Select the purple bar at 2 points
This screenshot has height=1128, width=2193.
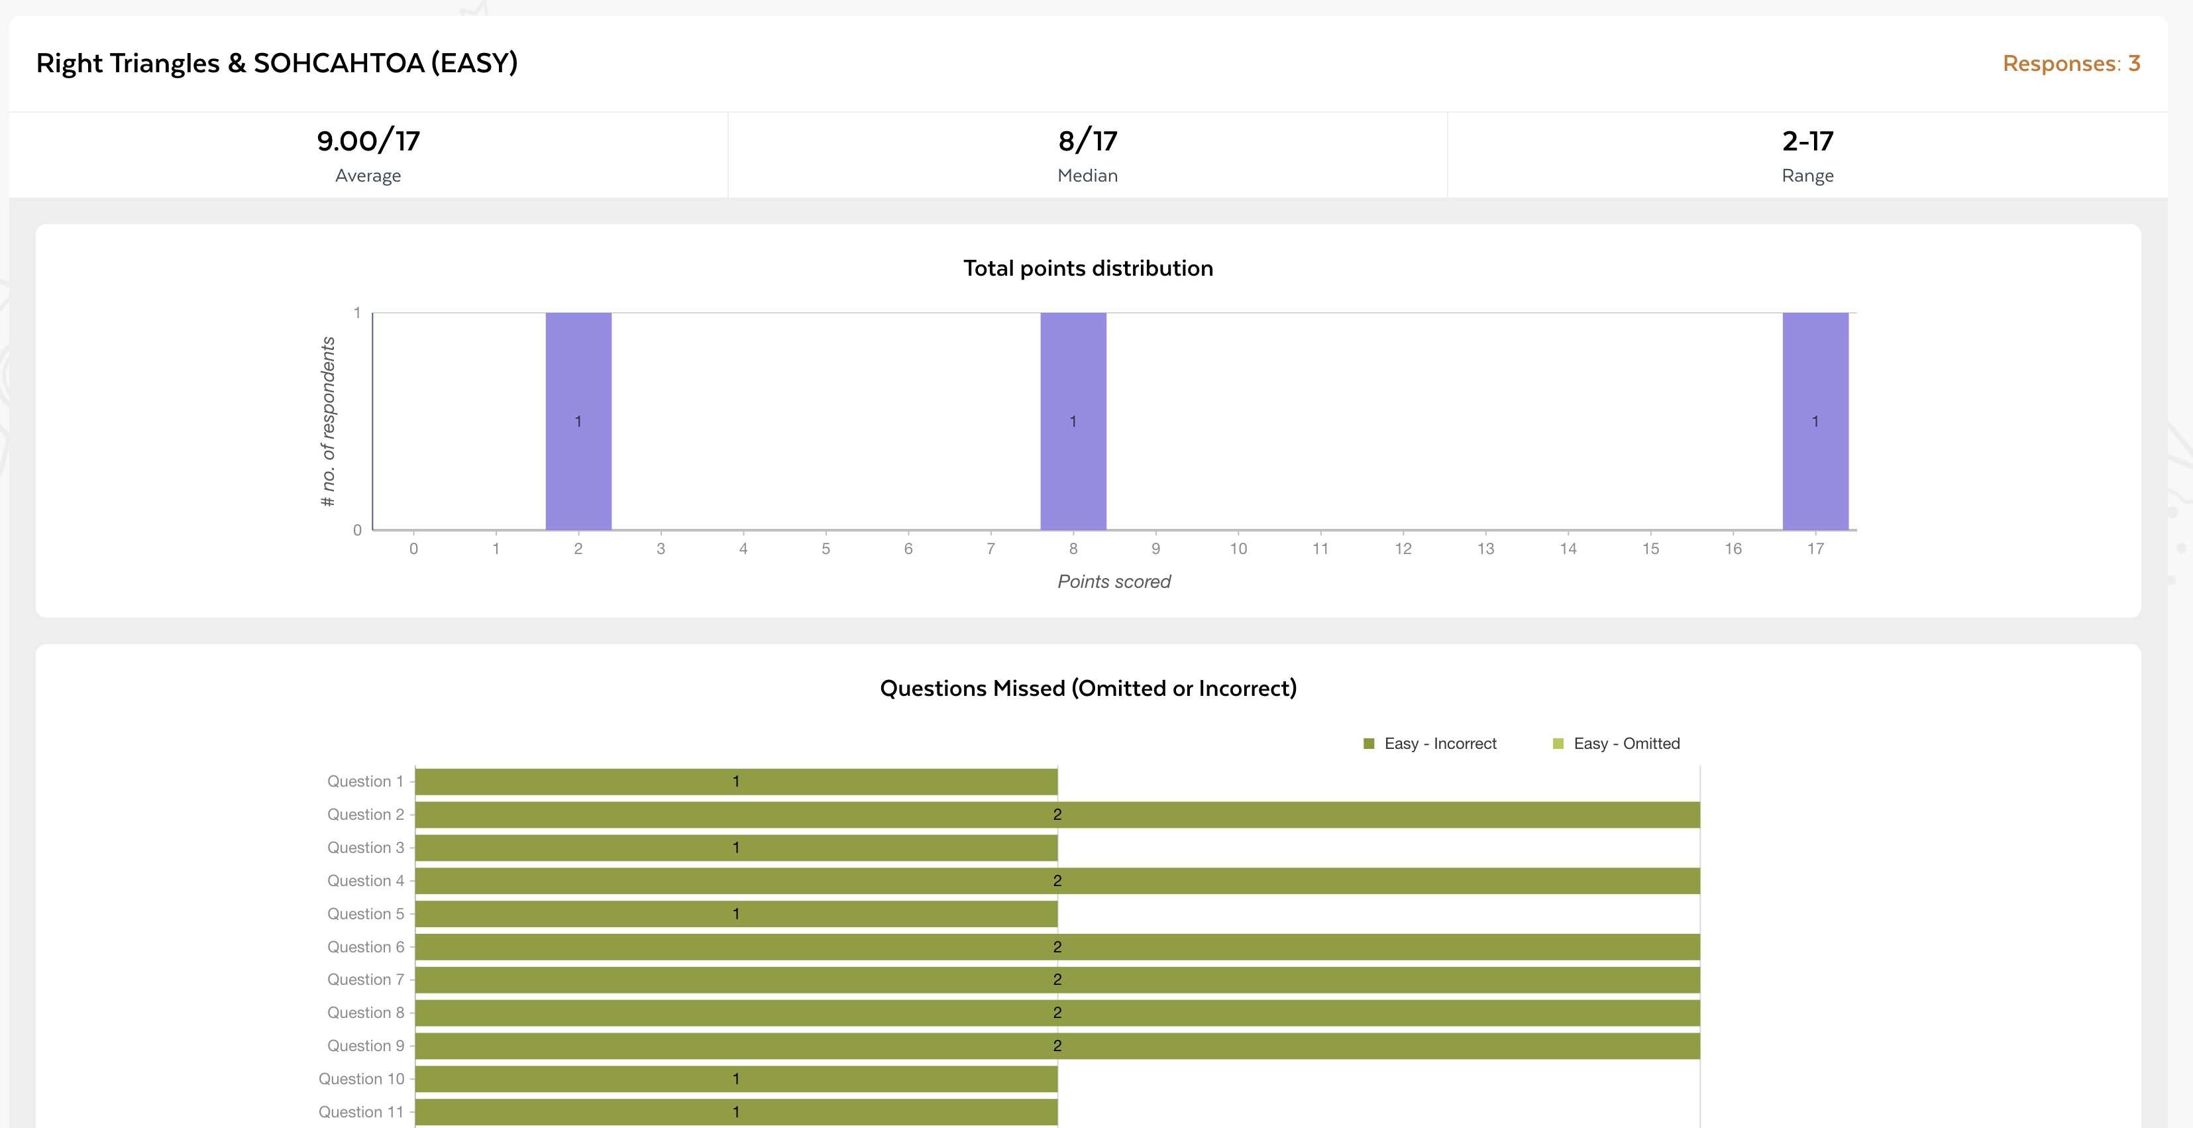pyautogui.click(x=578, y=422)
